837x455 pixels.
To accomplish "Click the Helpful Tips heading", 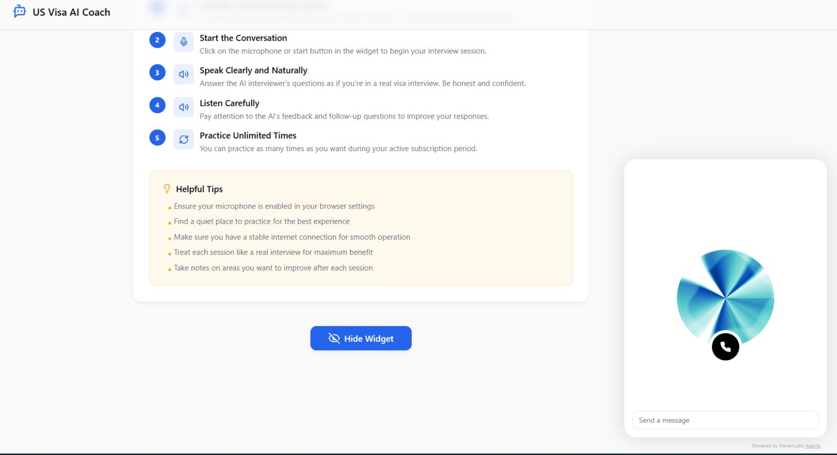I will [x=199, y=189].
